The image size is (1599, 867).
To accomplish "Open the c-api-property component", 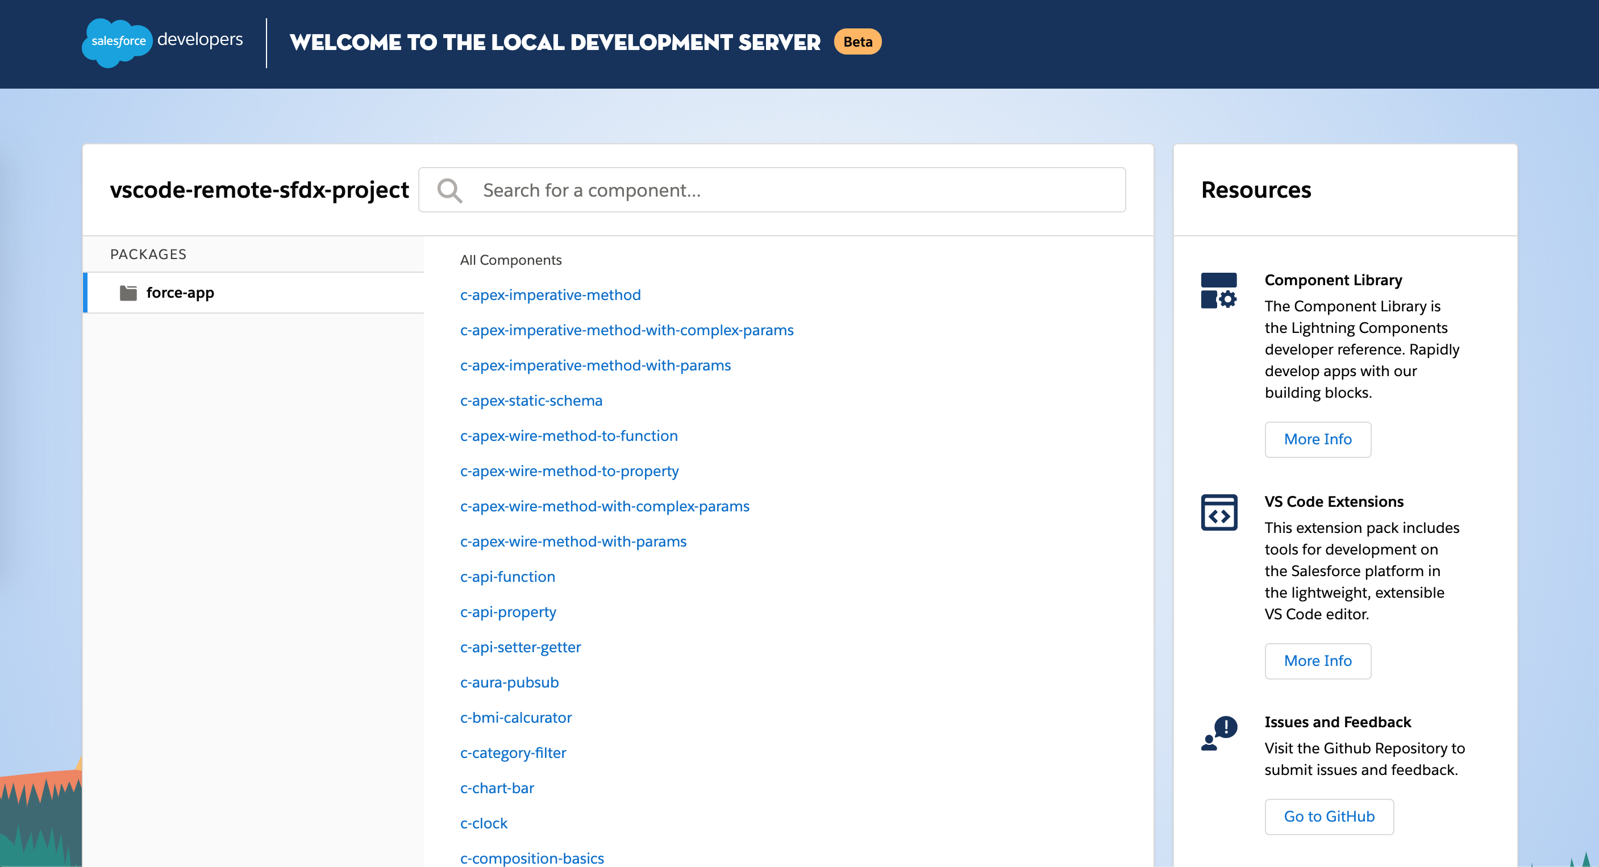I will (508, 612).
